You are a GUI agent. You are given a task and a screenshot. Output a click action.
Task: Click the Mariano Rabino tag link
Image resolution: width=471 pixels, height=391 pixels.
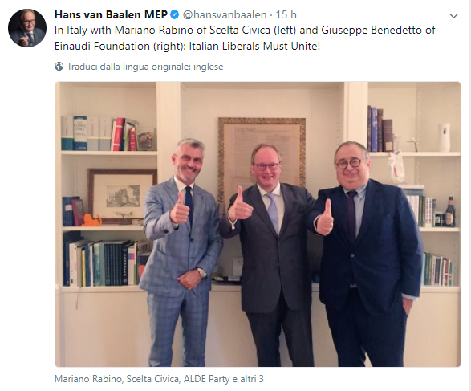pyautogui.click(x=87, y=379)
